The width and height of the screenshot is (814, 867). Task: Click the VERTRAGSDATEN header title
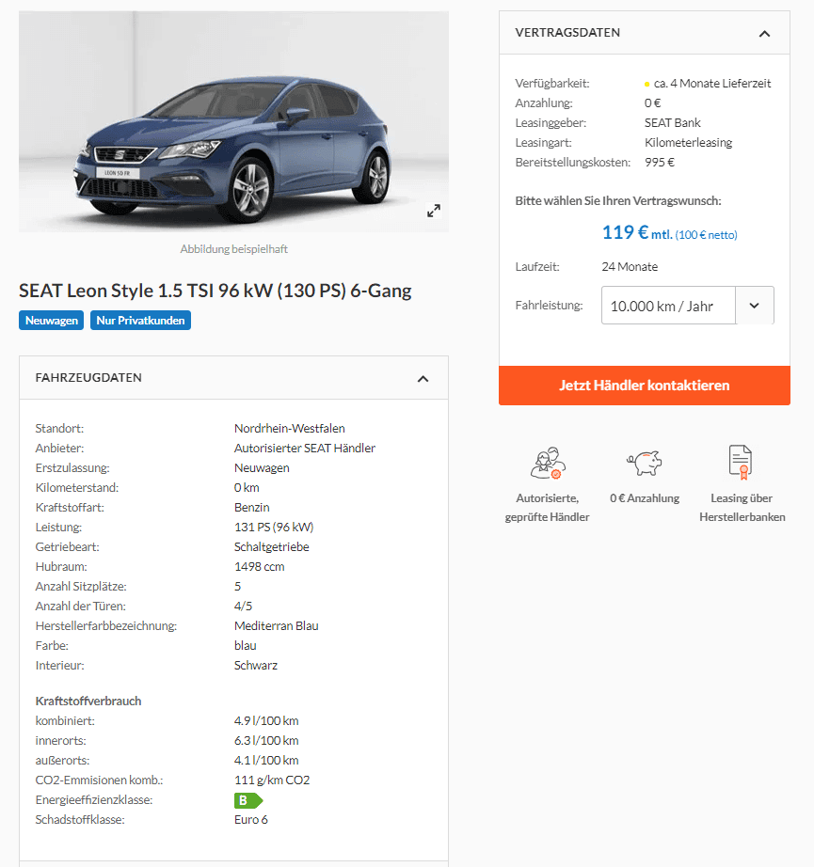pyautogui.click(x=567, y=33)
